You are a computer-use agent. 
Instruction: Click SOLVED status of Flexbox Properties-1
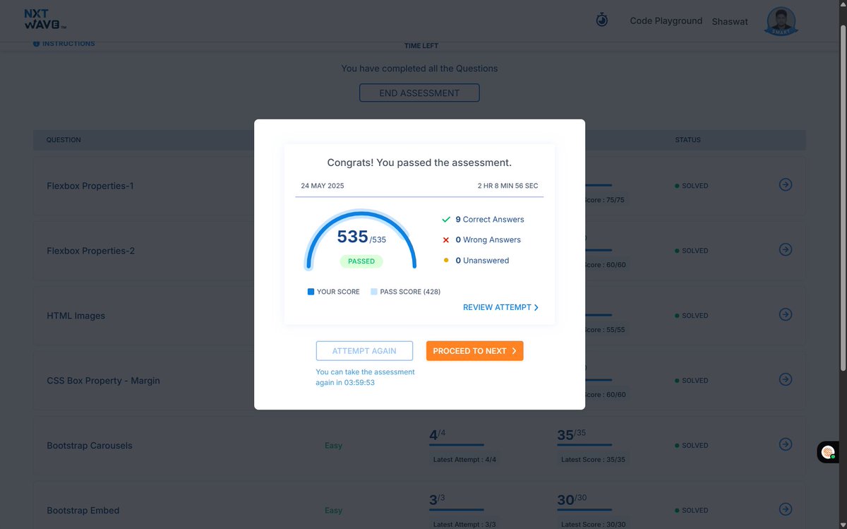[692, 186]
